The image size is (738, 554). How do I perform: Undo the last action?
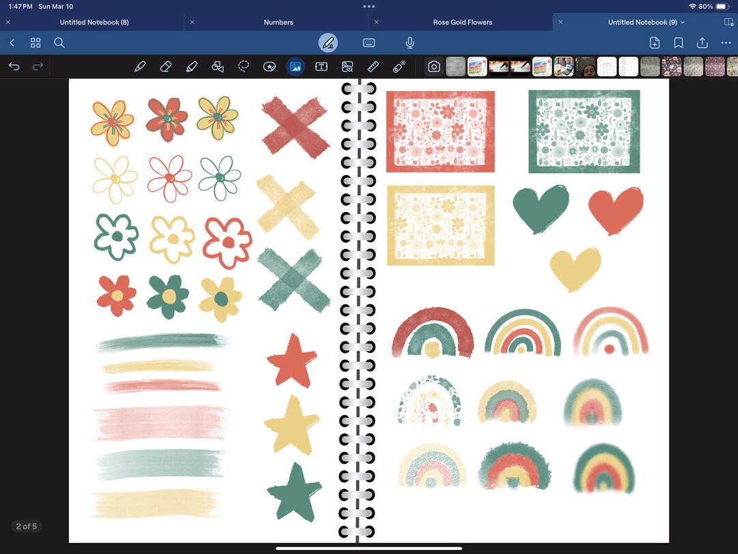14,66
